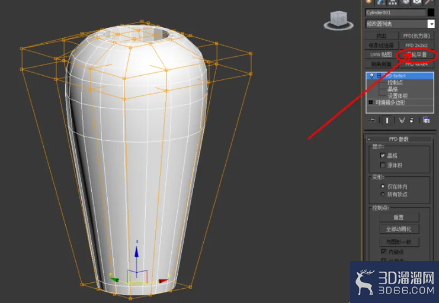439x303 pixels.
Task: Toggle FFD 4x4x4 modifier lightbulb
Action: pyautogui.click(x=371, y=76)
